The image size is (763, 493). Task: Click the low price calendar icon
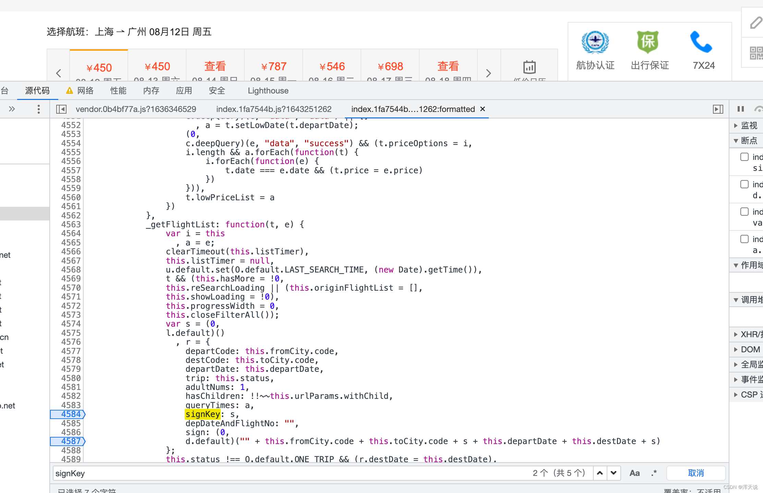(528, 67)
